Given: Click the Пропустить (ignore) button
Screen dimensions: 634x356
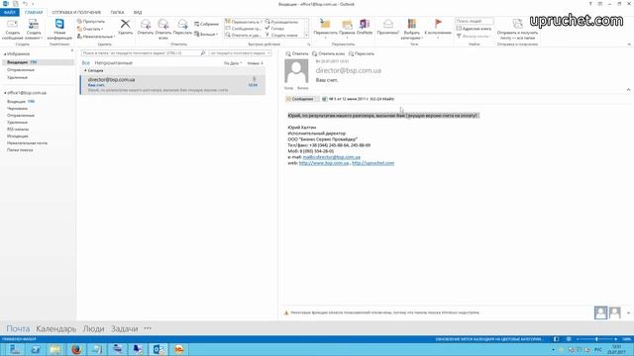Looking at the screenshot, I should 91,21.
